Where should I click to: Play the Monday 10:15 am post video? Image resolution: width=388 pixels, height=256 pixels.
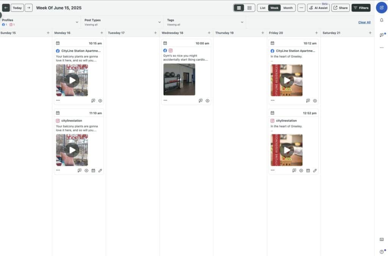point(72,80)
